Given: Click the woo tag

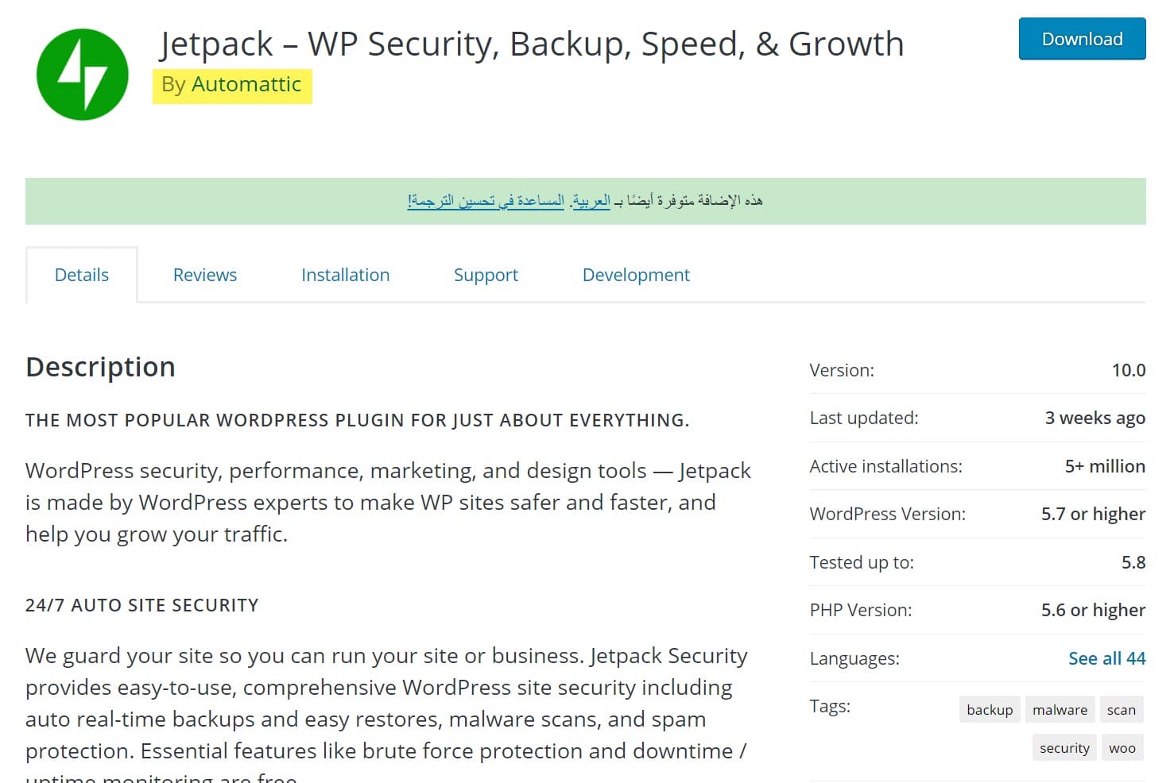Looking at the screenshot, I should [1122, 748].
